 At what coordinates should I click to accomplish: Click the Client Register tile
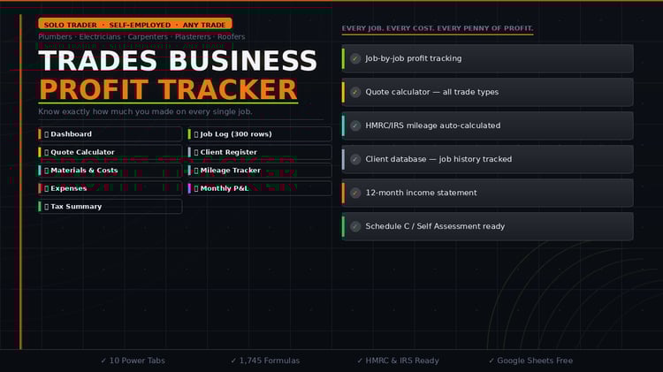(x=260, y=152)
